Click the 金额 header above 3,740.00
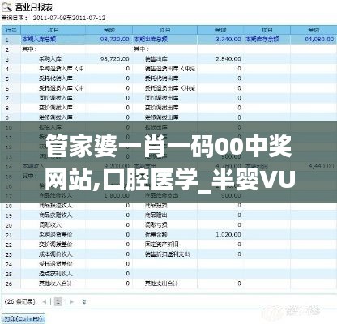 tap(220, 30)
